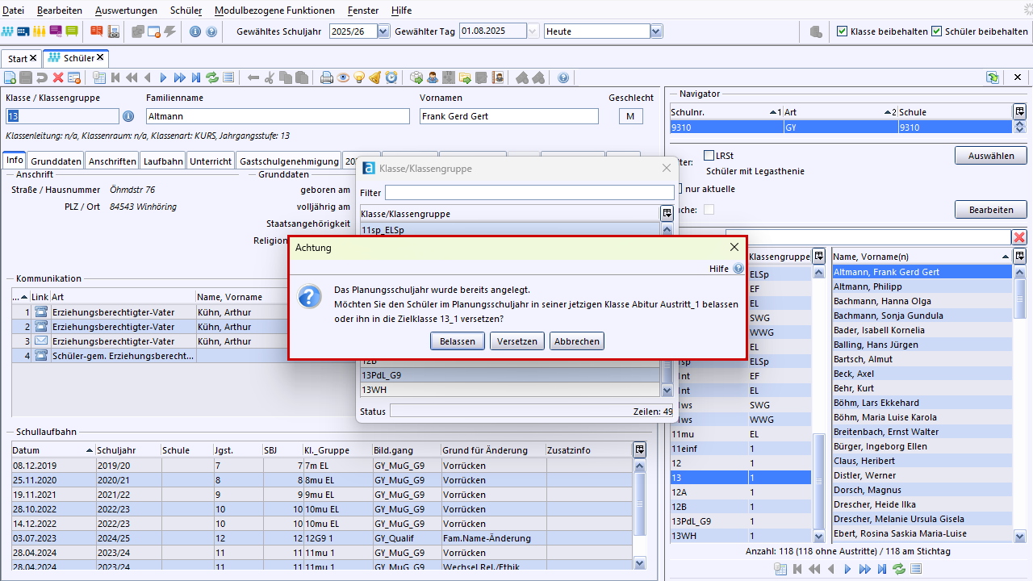Jump to last record in Schüler toolbar

[x=196, y=77]
